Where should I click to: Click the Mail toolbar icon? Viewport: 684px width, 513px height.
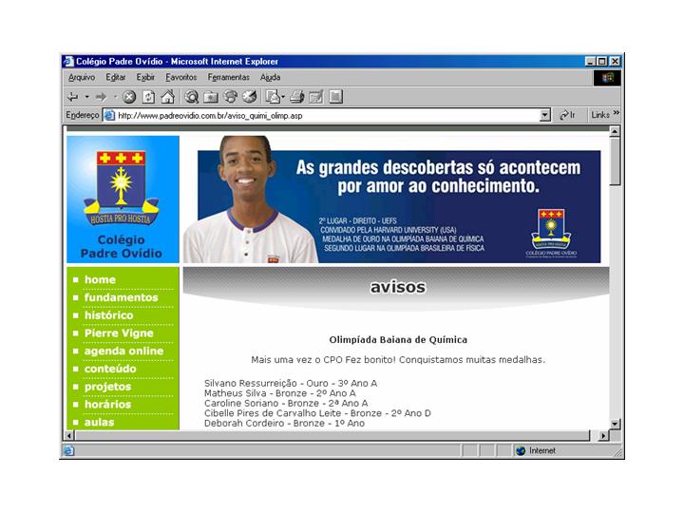tap(274, 97)
